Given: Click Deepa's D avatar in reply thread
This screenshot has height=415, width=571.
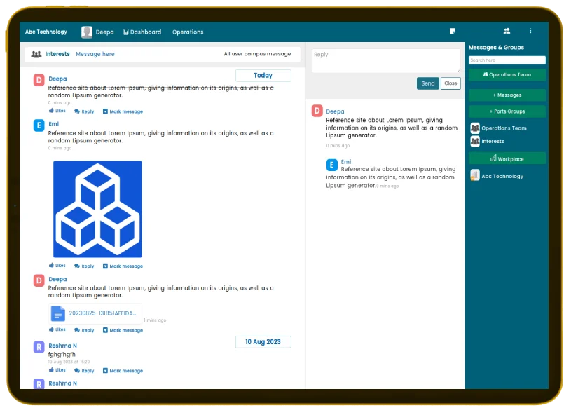Looking at the screenshot, I should pyautogui.click(x=317, y=111).
